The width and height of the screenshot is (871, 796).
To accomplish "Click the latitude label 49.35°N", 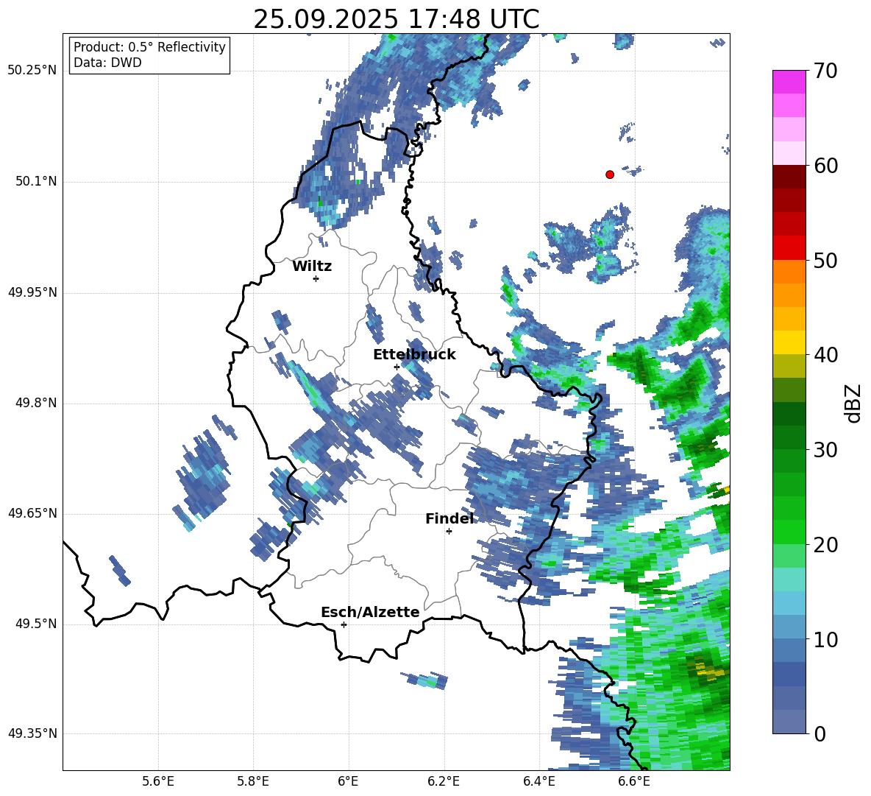I will pos(32,733).
